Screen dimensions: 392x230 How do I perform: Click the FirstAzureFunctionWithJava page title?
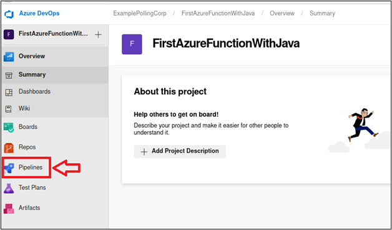(226, 44)
